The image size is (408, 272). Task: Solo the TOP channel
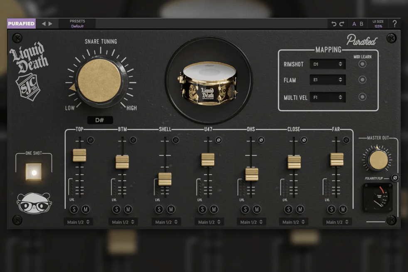74,209
